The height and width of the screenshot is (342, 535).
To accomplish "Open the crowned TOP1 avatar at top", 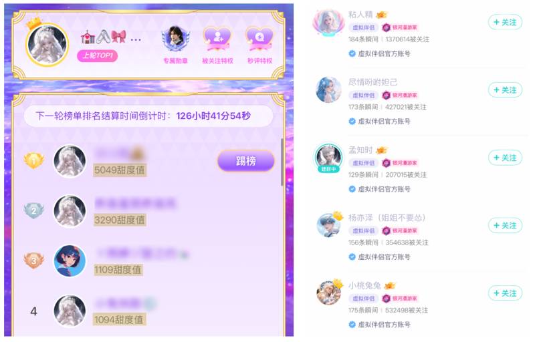I will click(x=47, y=43).
